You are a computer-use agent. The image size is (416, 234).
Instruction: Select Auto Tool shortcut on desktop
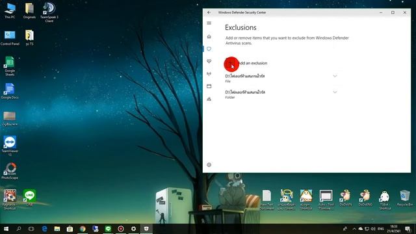pos(326,200)
